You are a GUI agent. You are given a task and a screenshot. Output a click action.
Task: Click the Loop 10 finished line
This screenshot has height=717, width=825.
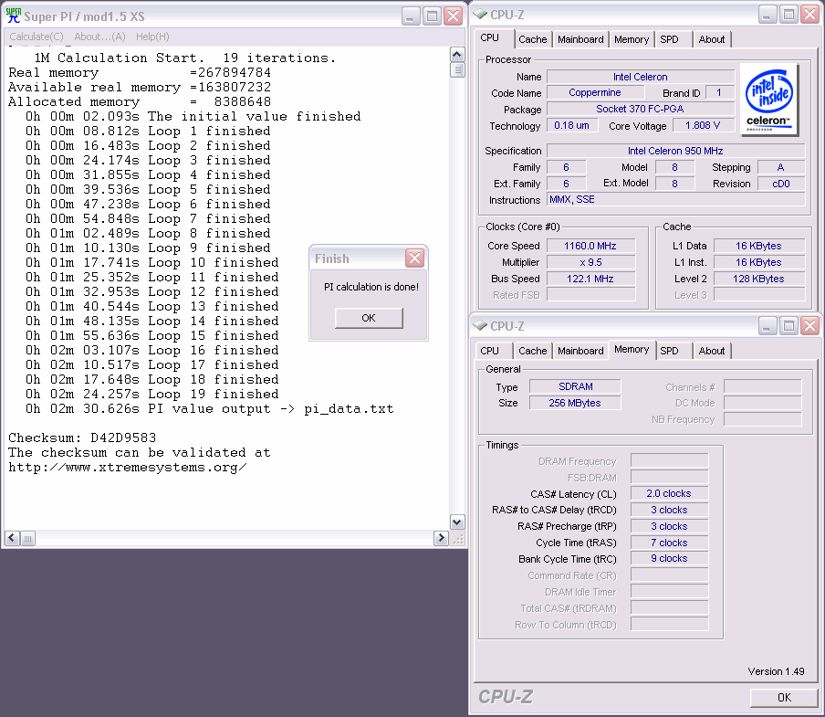click(x=152, y=263)
